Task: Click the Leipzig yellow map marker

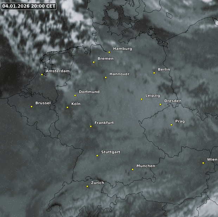Action: (142, 99)
